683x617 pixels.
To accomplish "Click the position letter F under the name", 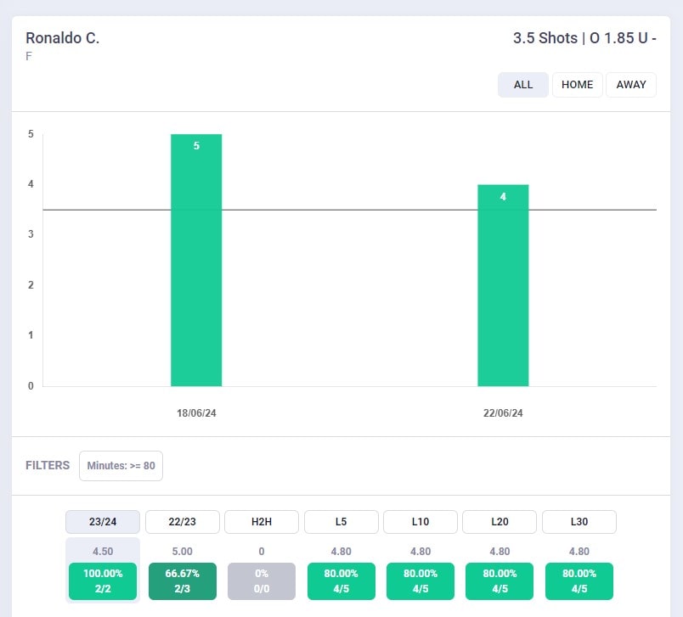I will tap(29, 56).
